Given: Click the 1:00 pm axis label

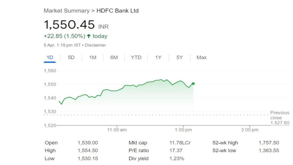Looking at the screenshot, I should (183, 130).
